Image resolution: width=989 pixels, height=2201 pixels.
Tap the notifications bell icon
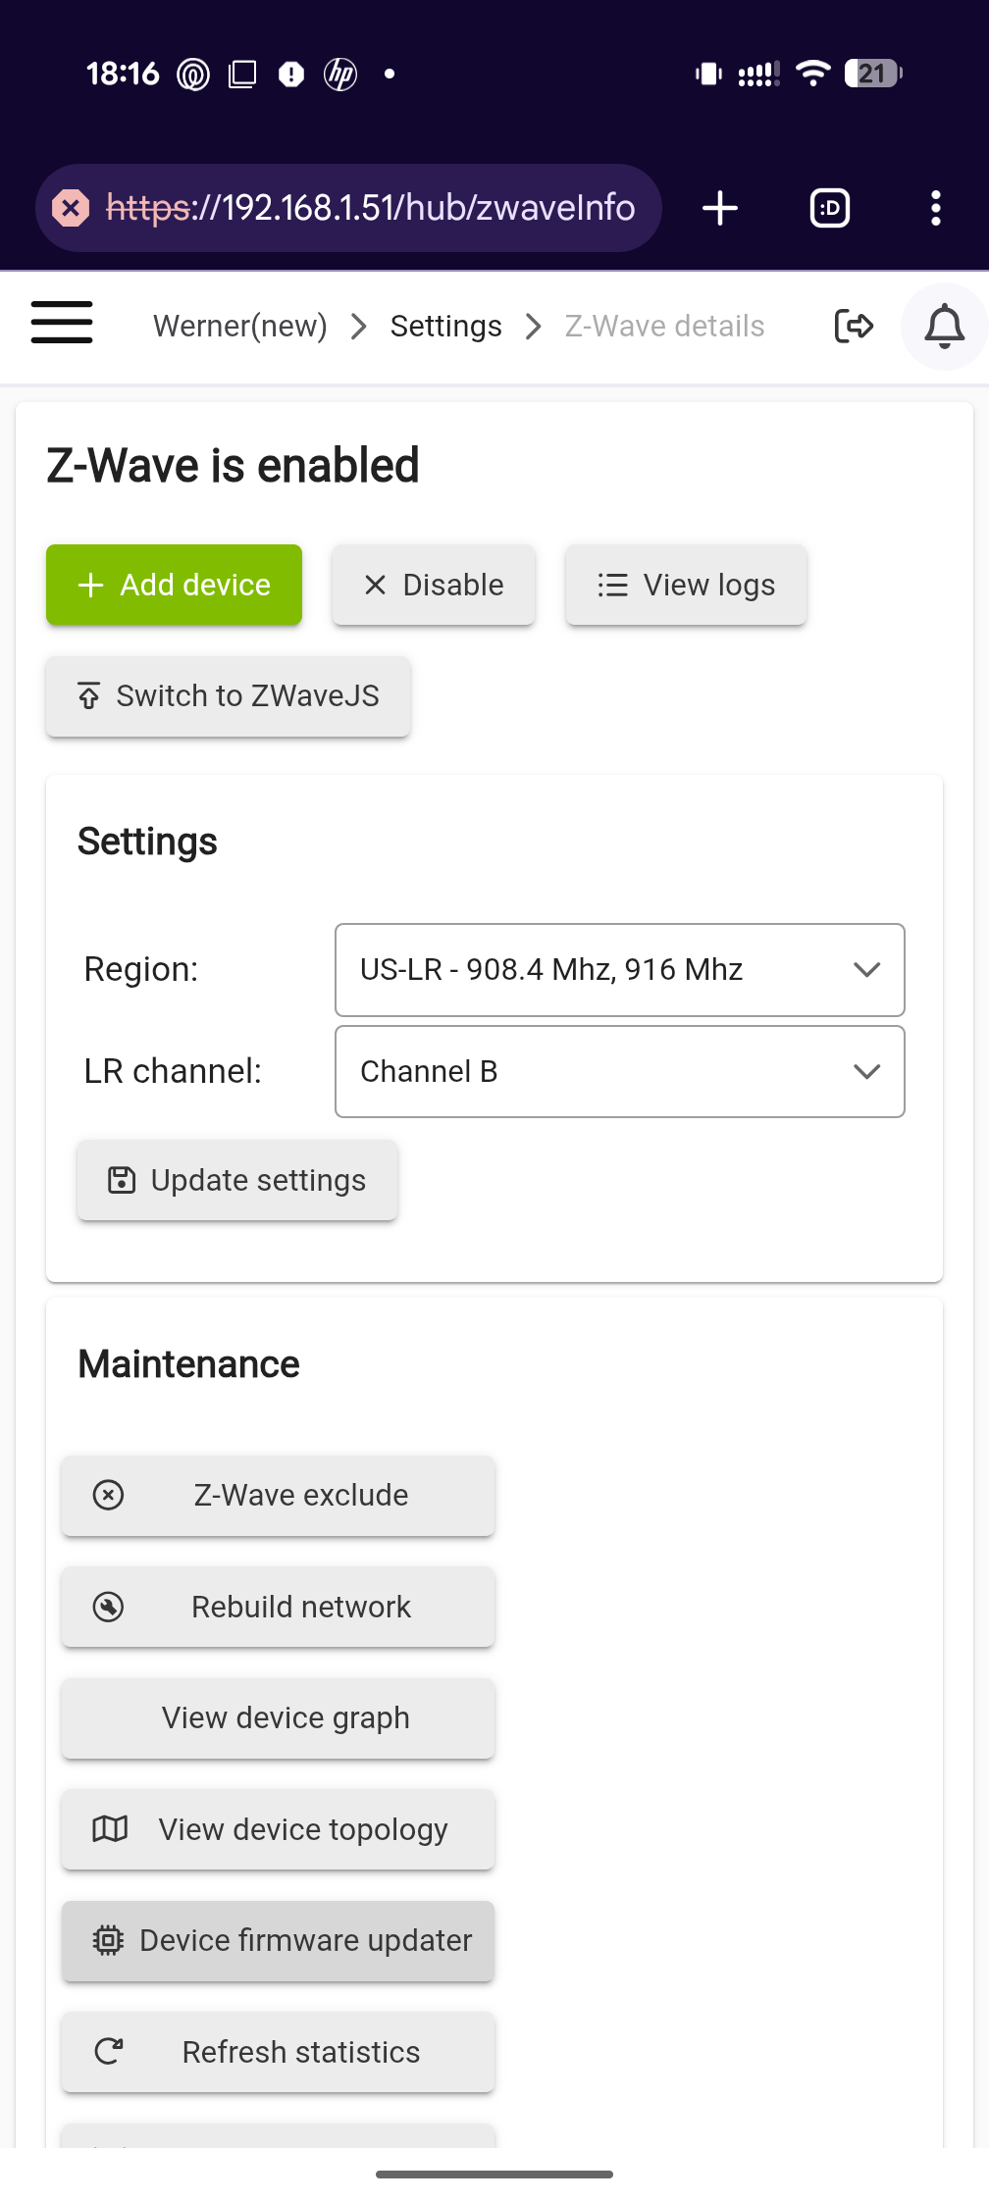[944, 326]
